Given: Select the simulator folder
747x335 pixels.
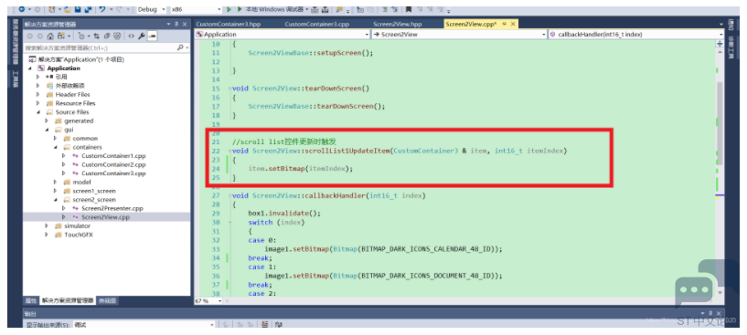Looking at the screenshot, I should 77,226.
